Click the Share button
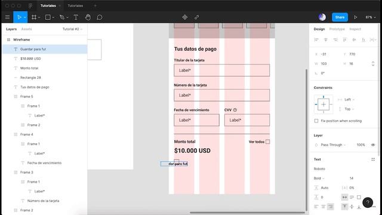This screenshot has width=382, height=215. point(340,17)
